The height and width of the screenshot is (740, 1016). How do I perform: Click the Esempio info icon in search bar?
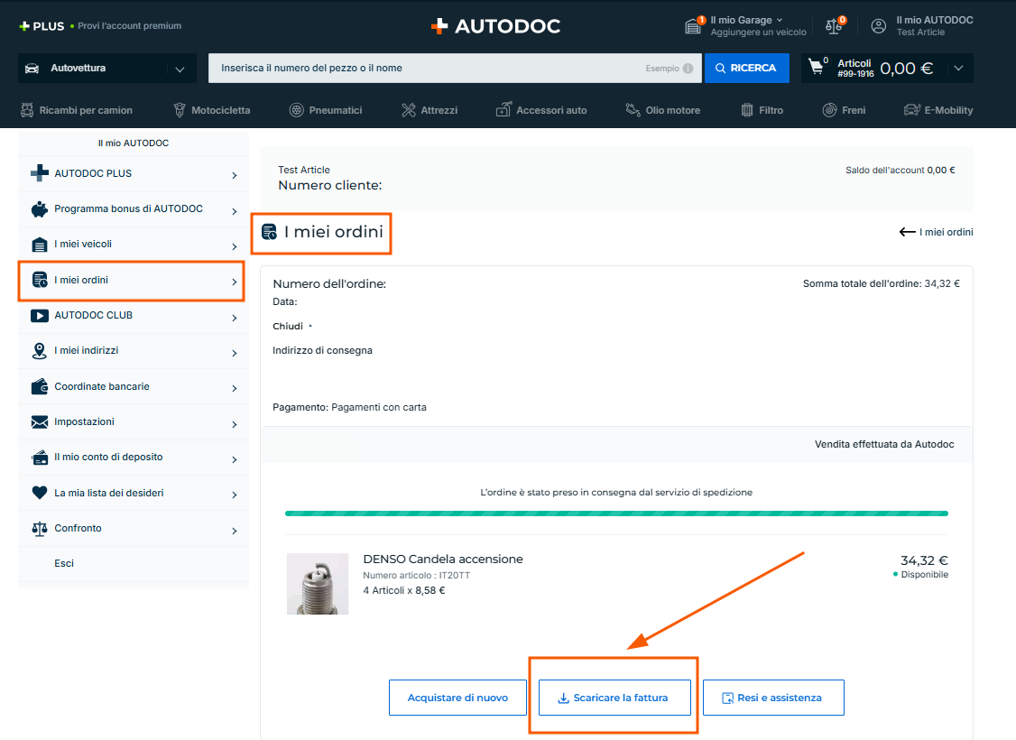coord(688,69)
